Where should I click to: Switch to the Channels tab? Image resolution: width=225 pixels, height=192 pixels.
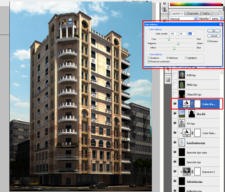tap(192, 13)
